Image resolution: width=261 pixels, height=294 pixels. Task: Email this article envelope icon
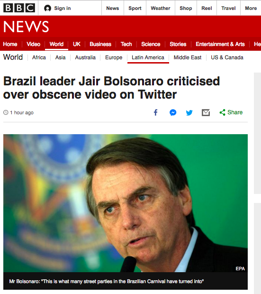click(x=206, y=112)
